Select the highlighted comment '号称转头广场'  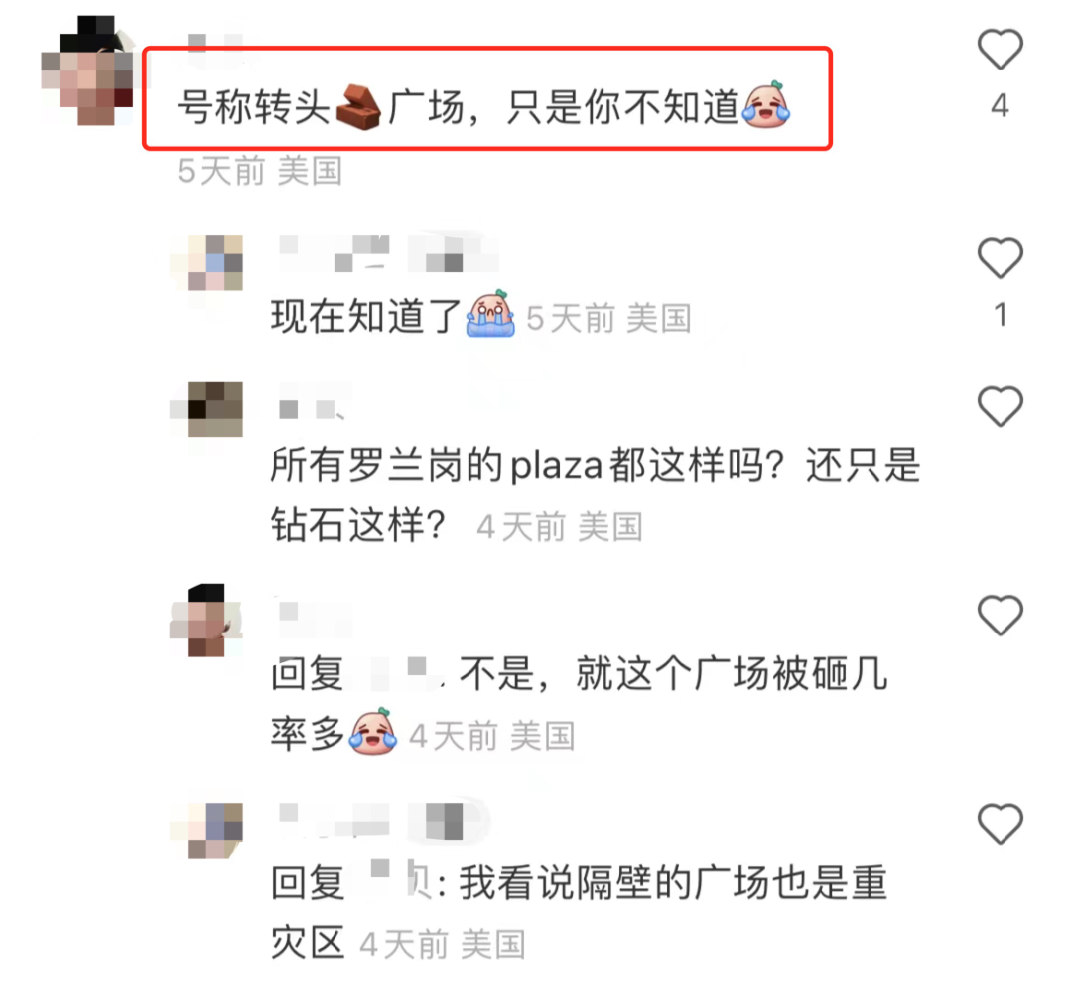tap(486, 98)
